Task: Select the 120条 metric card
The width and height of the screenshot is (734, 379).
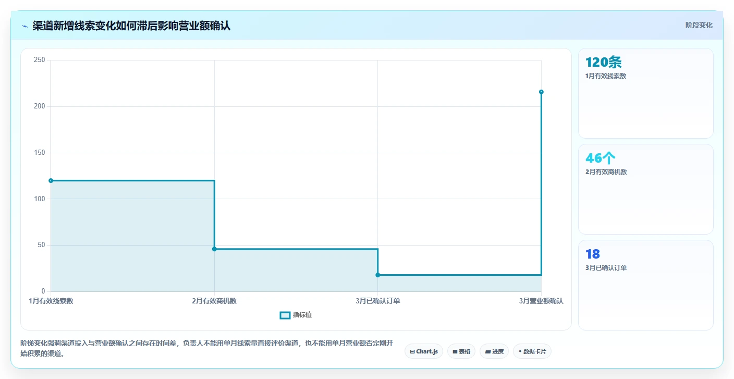Action: (x=646, y=93)
